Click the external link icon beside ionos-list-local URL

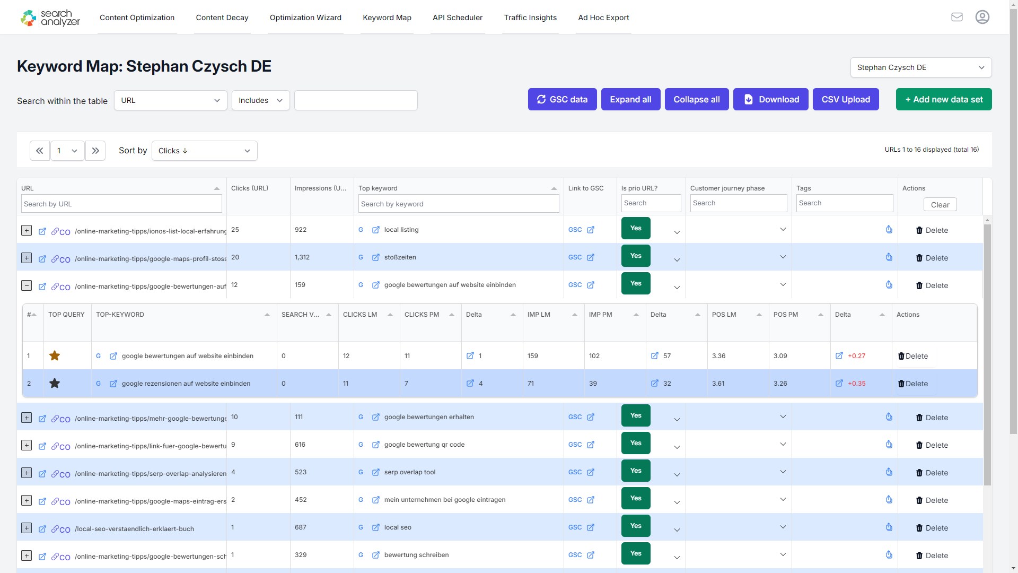[42, 231]
